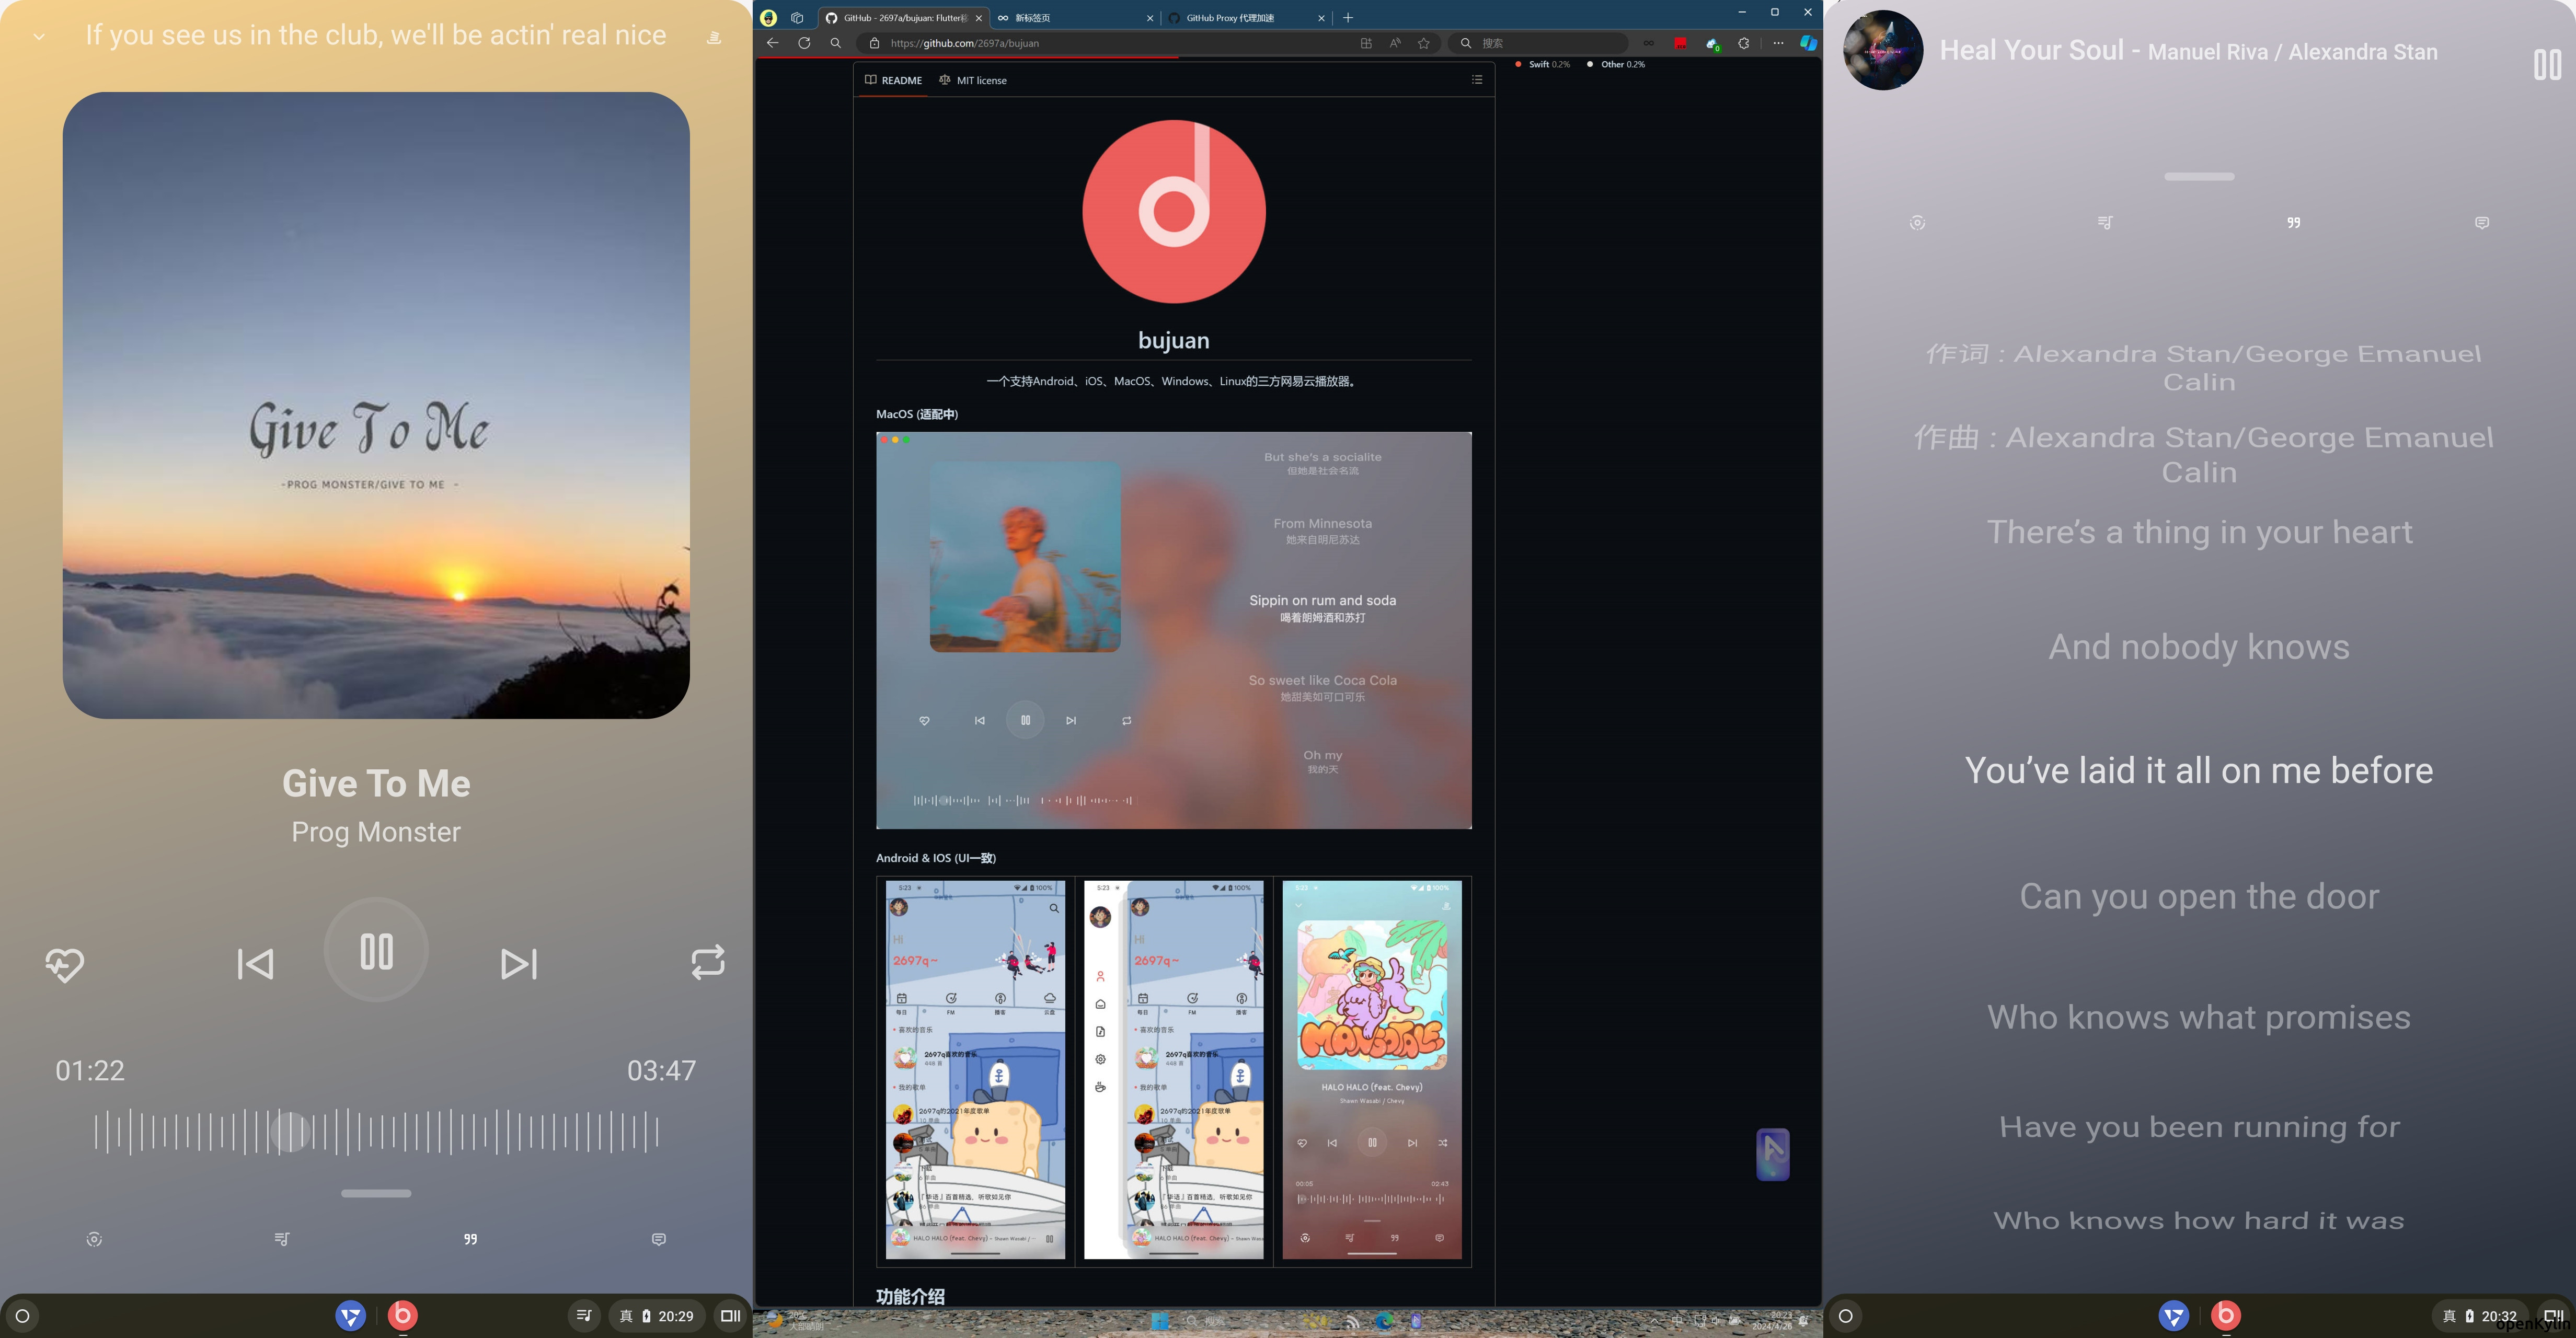
Task: Pause Give To Me with the round pause button
Action: point(376,951)
